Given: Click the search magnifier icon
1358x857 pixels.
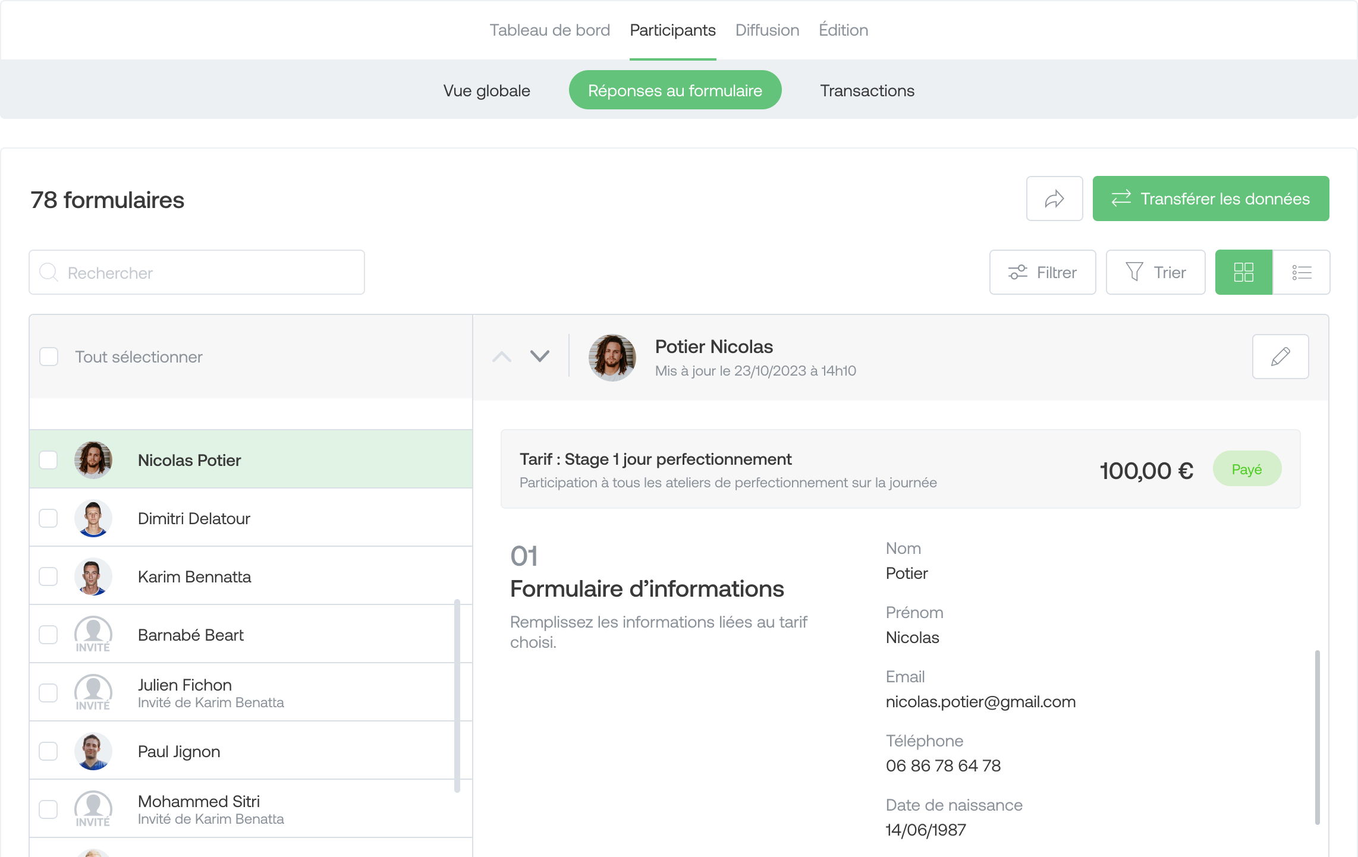Looking at the screenshot, I should [48, 273].
